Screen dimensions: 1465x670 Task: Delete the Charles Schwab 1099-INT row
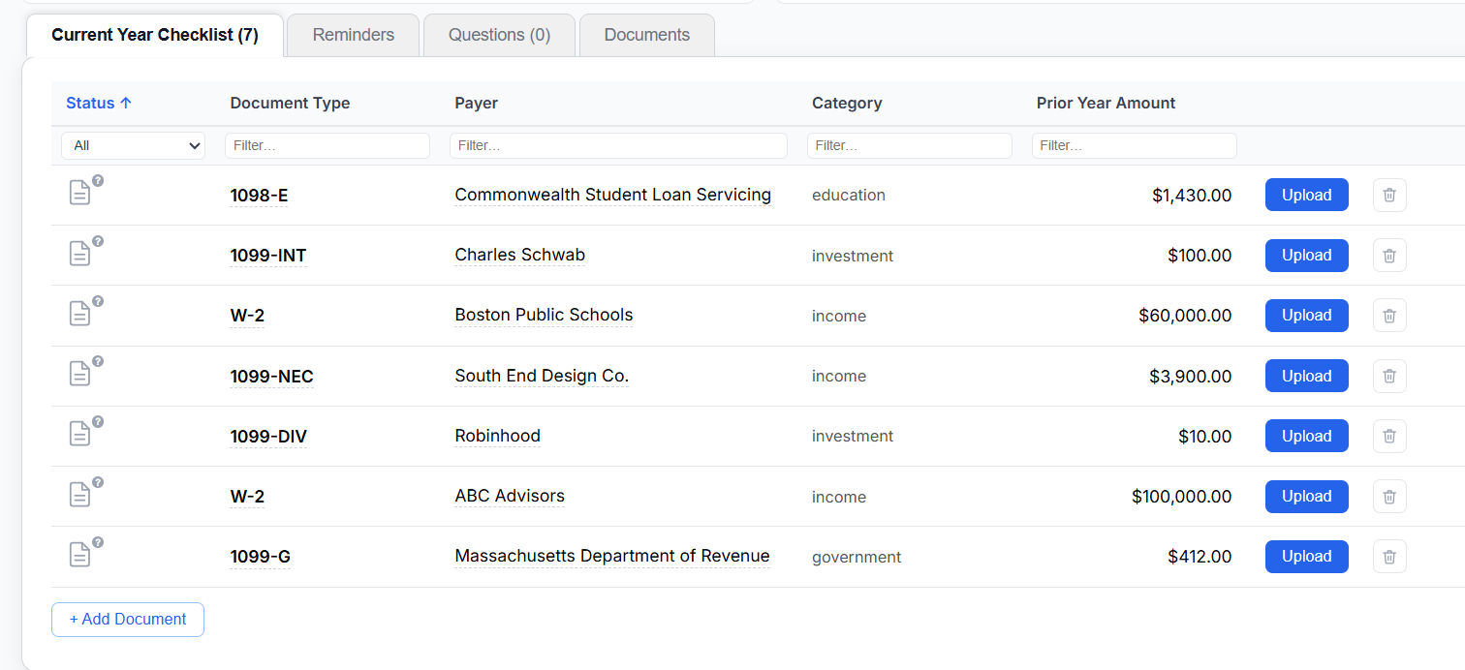point(1389,256)
